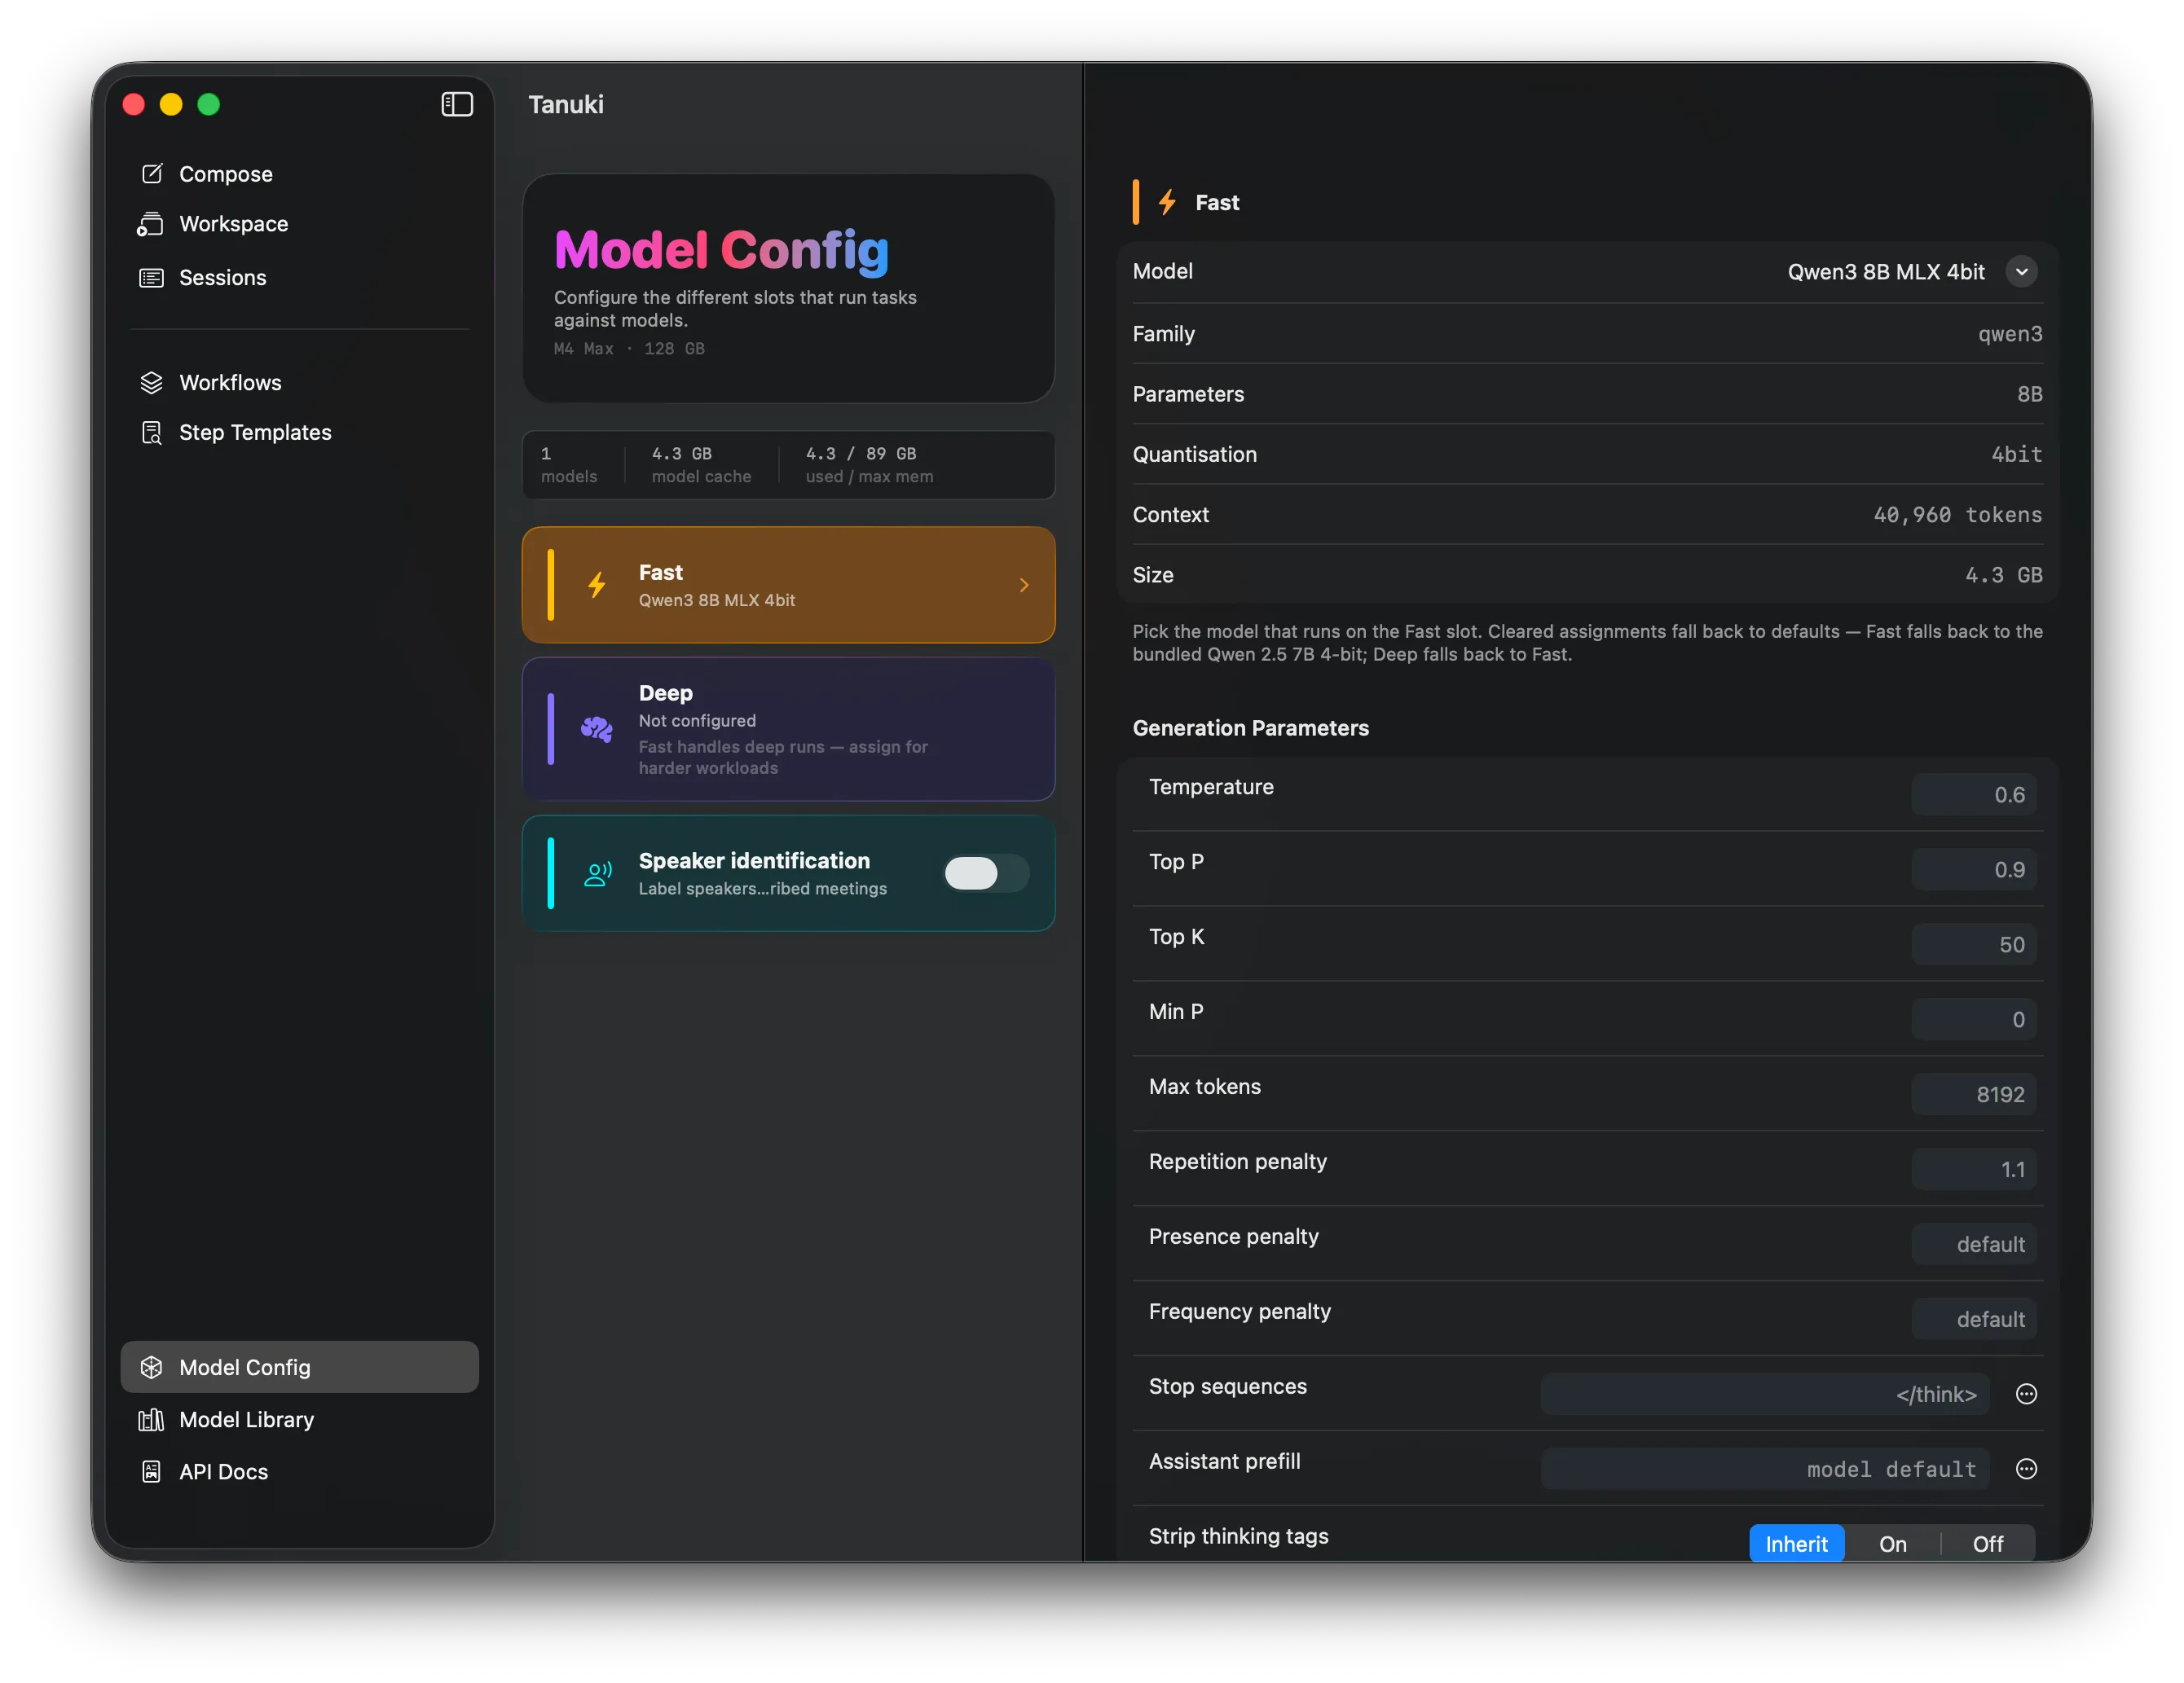Click the Stop sequences text field

[1765, 1394]
